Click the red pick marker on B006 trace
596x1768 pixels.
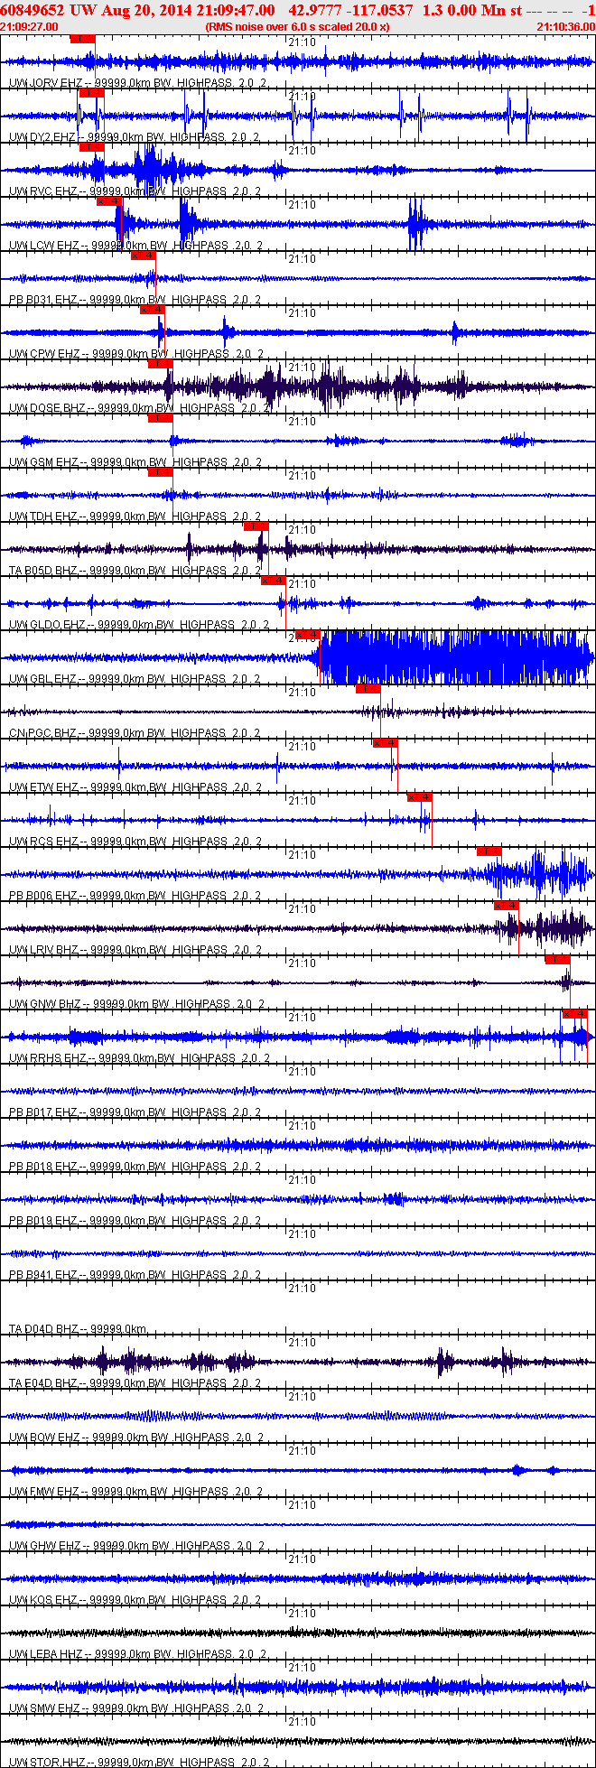489,851
